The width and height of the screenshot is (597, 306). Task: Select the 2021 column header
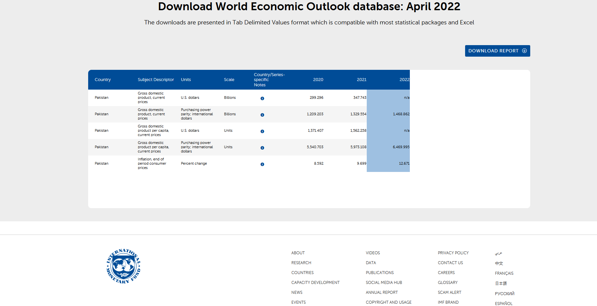tap(361, 80)
